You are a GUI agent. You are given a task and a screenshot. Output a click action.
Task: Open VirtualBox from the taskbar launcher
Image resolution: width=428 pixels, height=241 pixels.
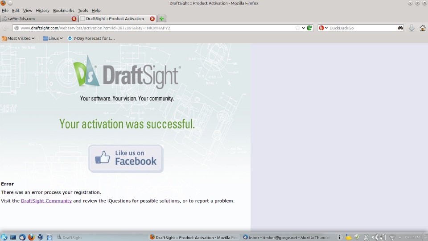(40, 237)
